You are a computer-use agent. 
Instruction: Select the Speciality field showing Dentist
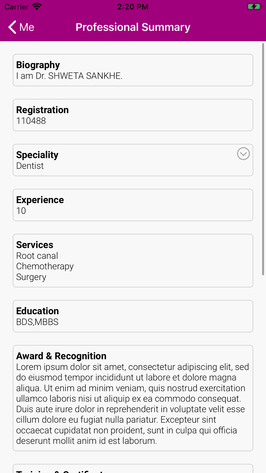coord(133,160)
